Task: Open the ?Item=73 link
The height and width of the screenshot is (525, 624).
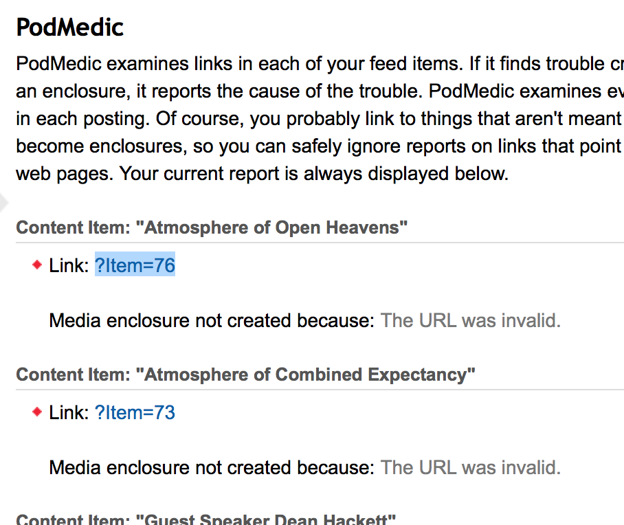Action: pos(135,412)
